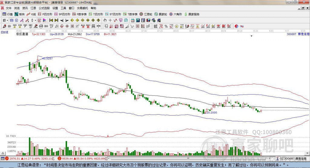Click the small black triangle marker above chart
The image size is (310, 168).
[252, 36]
